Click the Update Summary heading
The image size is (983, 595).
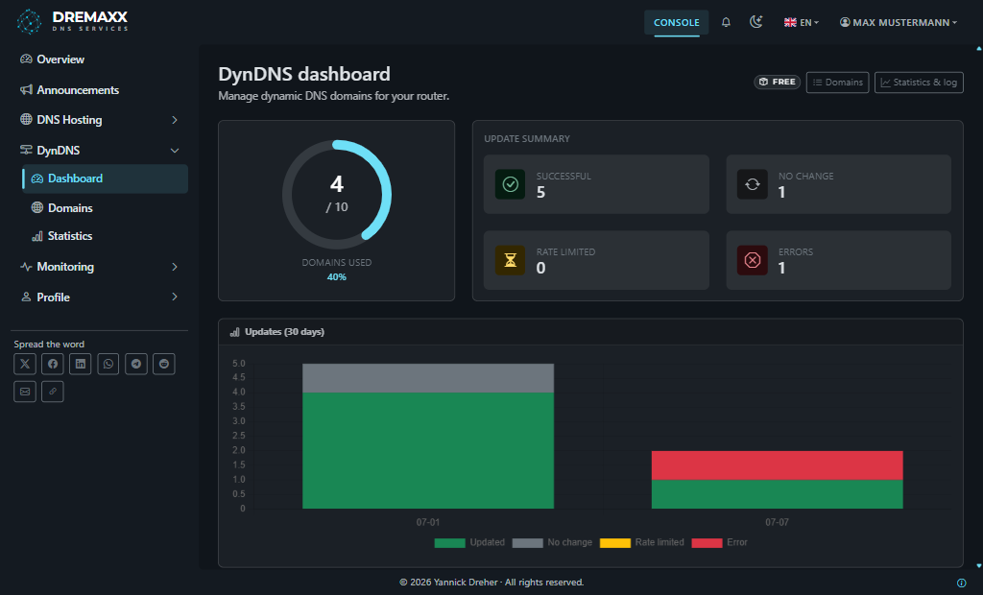pyautogui.click(x=527, y=138)
